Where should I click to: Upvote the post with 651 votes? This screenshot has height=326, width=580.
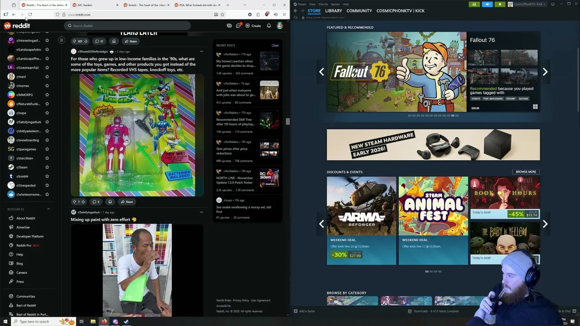[x=74, y=41]
